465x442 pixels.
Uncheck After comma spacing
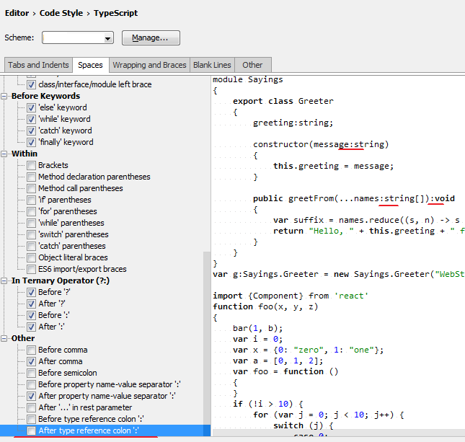click(x=31, y=362)
